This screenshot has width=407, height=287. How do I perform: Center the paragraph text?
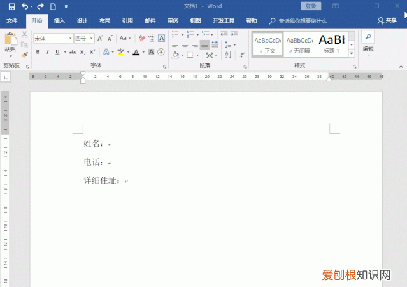[x=185, y=45]
